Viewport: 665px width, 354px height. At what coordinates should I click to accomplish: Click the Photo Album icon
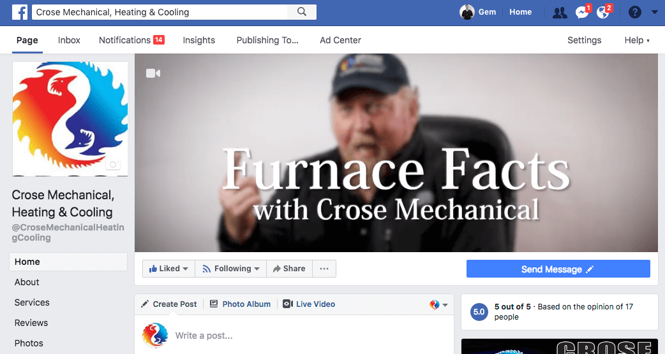point(214,304)
